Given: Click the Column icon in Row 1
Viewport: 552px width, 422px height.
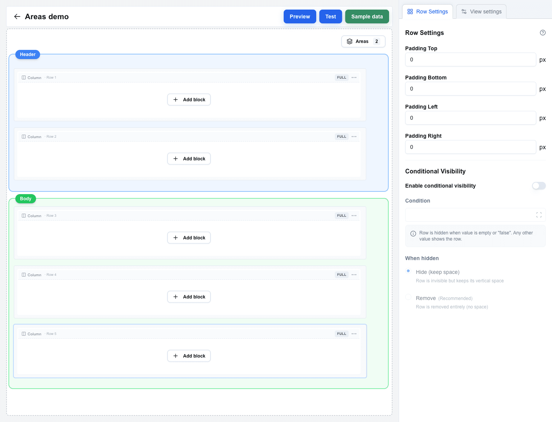Looking at the screenshot, I should (x=24, y=77).
